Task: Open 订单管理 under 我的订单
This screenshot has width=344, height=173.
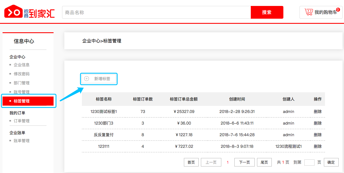Action: tap(22, 121)
